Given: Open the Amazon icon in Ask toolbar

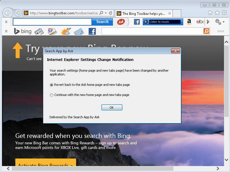Looking at the screenshot, I should (x=189, y=22).
